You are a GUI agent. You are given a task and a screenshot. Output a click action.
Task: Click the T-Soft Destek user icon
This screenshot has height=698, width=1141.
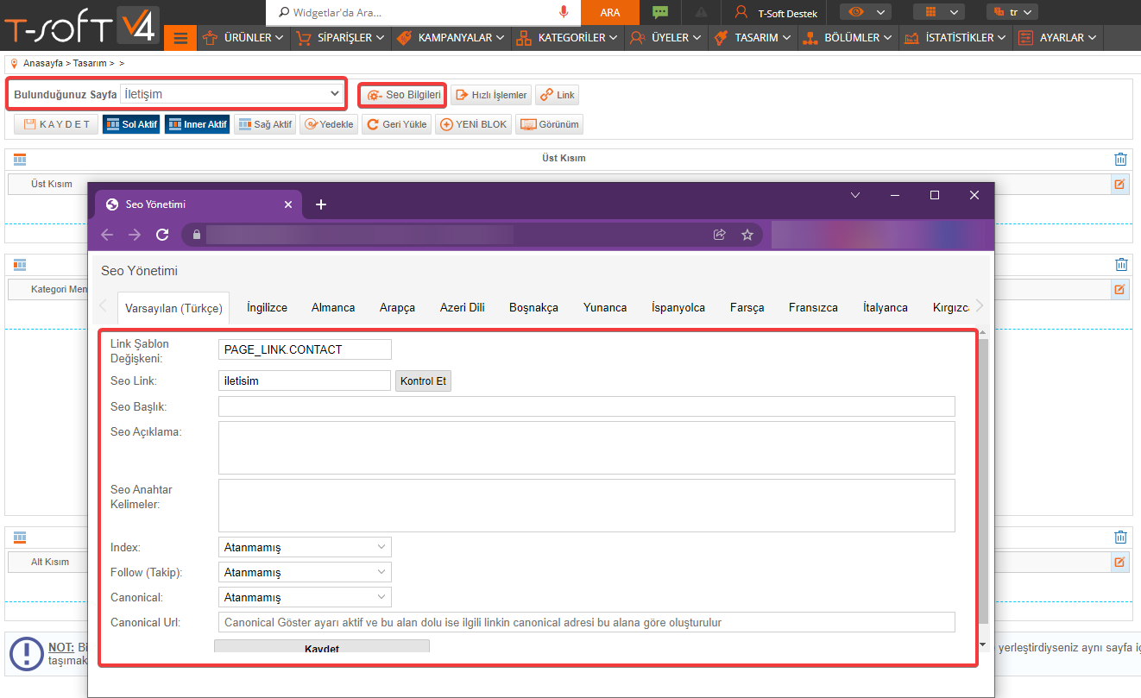click(741, 13)
